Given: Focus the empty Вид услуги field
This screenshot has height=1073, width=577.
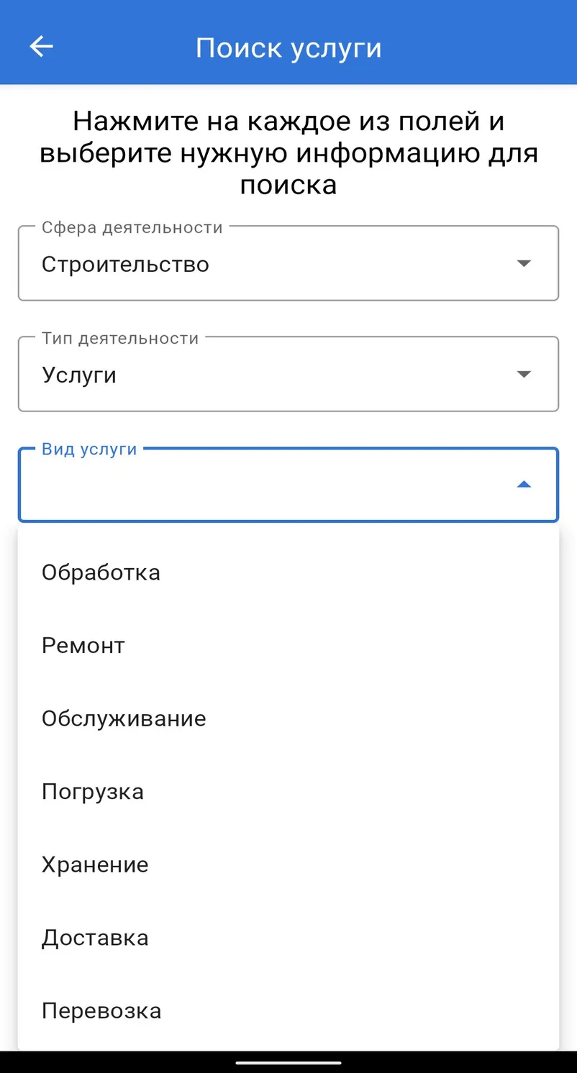Looking at the screenshot, I should tap(288, 485).
